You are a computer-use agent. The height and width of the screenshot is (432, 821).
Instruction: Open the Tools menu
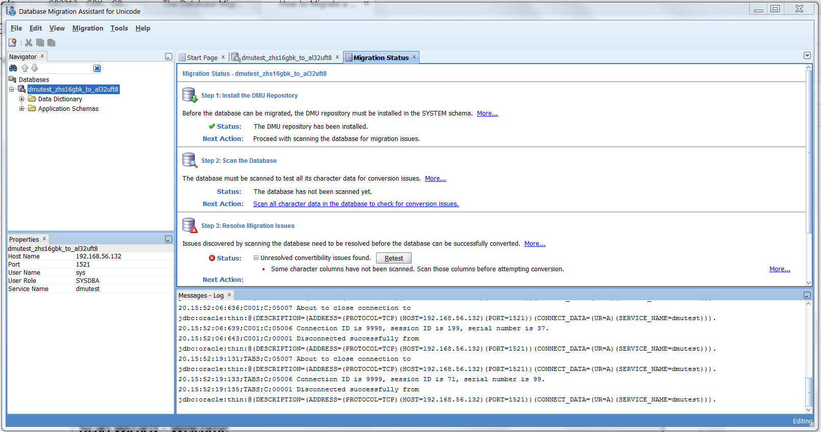119,28
